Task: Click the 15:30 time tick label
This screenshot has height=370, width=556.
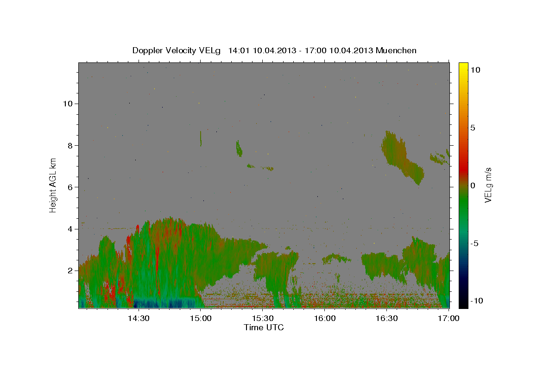Action: (263, 319)
